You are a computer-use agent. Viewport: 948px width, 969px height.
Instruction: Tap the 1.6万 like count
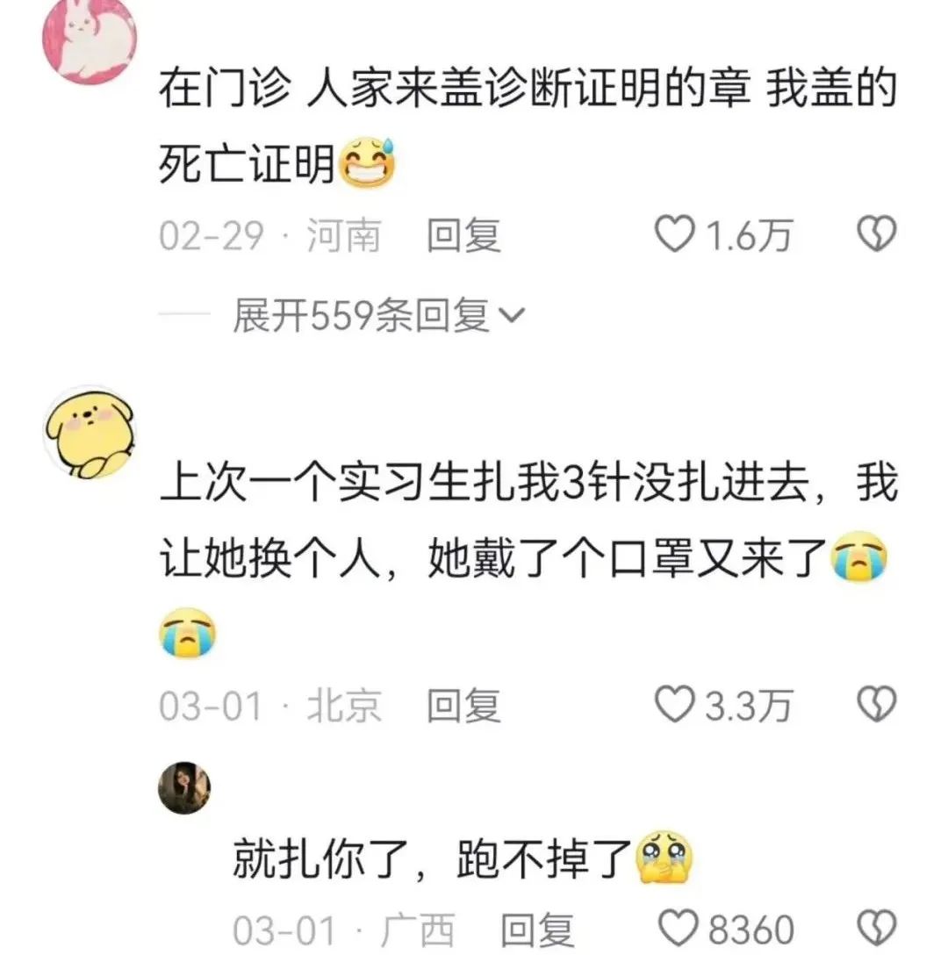pos(748,235)
